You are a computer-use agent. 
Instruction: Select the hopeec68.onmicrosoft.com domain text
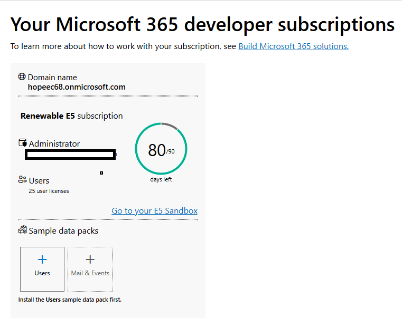coord(77,87)
